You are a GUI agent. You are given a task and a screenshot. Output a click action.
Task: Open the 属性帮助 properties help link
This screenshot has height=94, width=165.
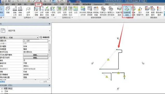pyautogui.click(x=2, y=82)
